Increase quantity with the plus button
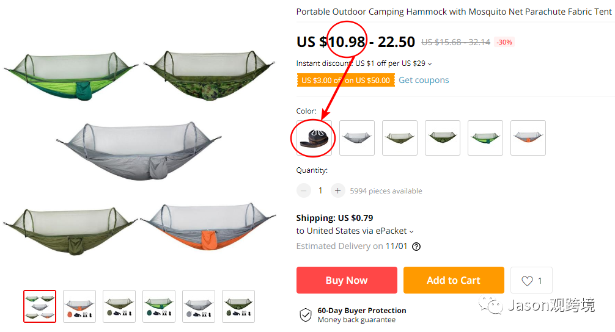This screenshot has height=332, width=615. click(337, 191)
